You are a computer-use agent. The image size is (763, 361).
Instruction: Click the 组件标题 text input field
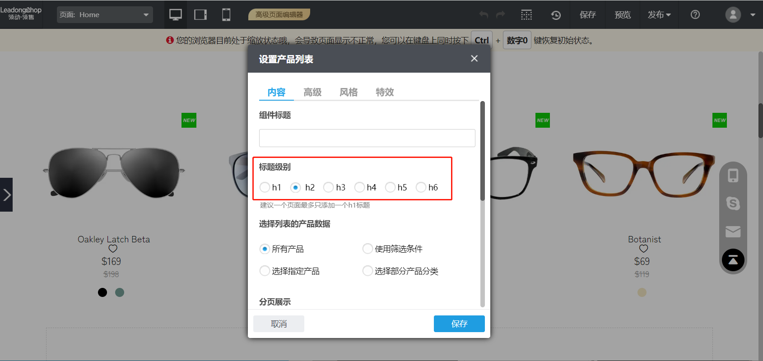[367, 138]
